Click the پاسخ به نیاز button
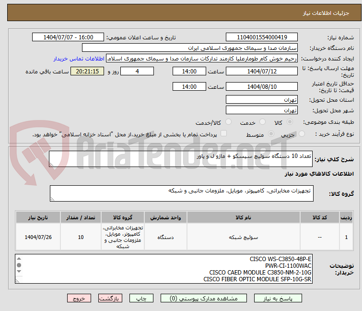The width and height of the screenshot is (362, 311). tap(278, 298)
